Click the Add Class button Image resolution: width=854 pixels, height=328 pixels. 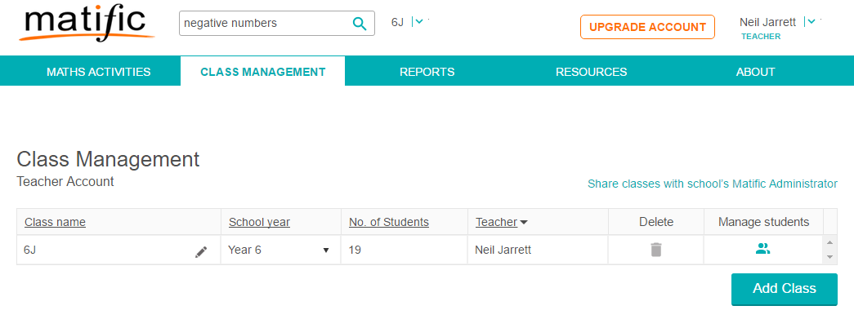784,289
